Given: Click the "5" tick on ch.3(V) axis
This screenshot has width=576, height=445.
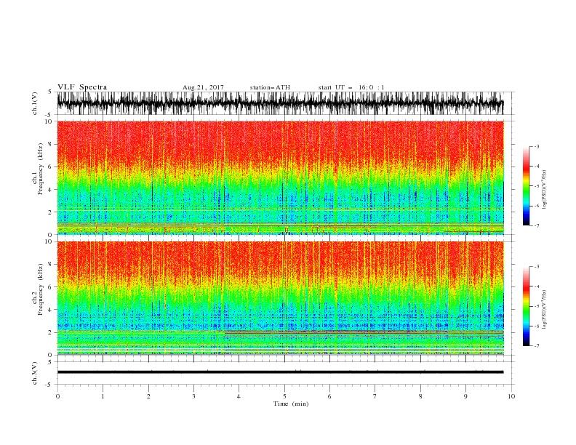Looking at the screenshot, I should (x=50, y=361).
